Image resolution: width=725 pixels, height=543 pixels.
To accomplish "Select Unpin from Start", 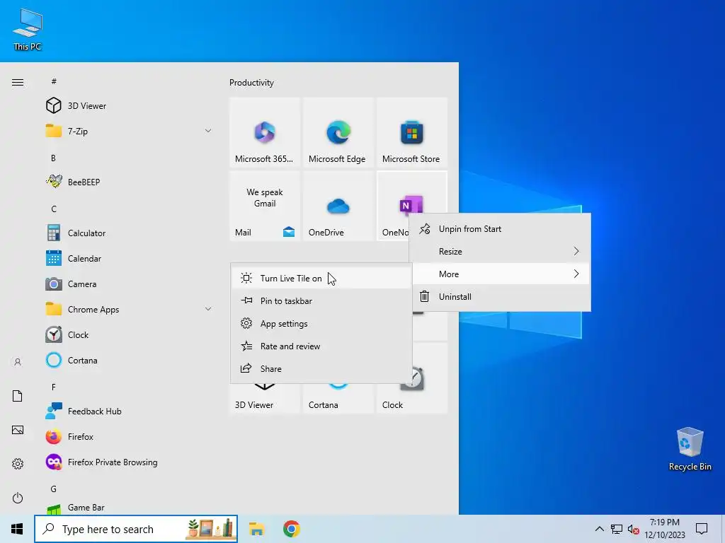I will tap(500, 228).
